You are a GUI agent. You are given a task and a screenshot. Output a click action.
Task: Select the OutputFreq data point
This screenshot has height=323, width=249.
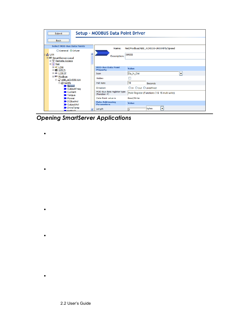coord(74,89)
